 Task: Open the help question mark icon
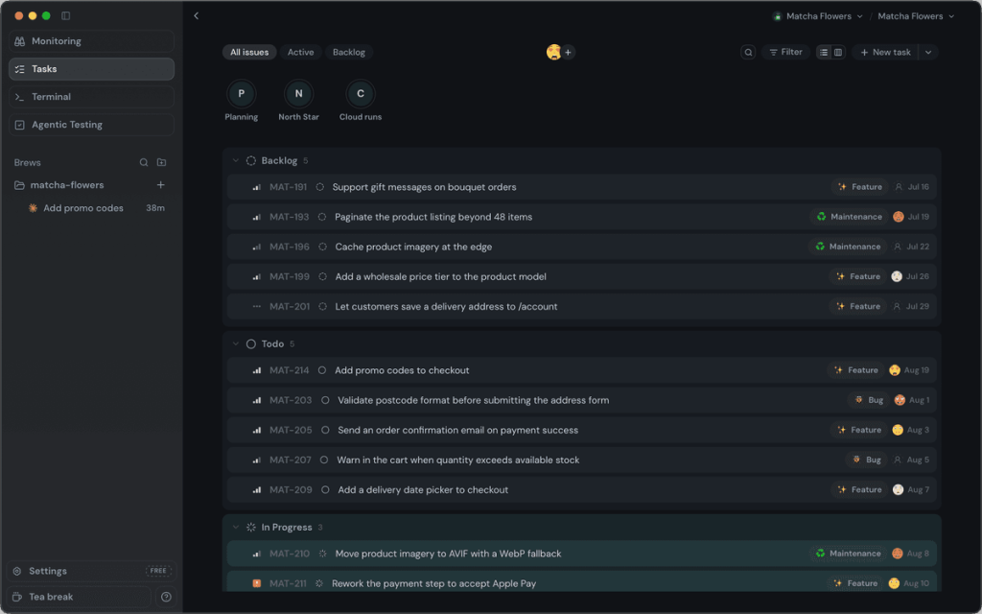point(166,597)
